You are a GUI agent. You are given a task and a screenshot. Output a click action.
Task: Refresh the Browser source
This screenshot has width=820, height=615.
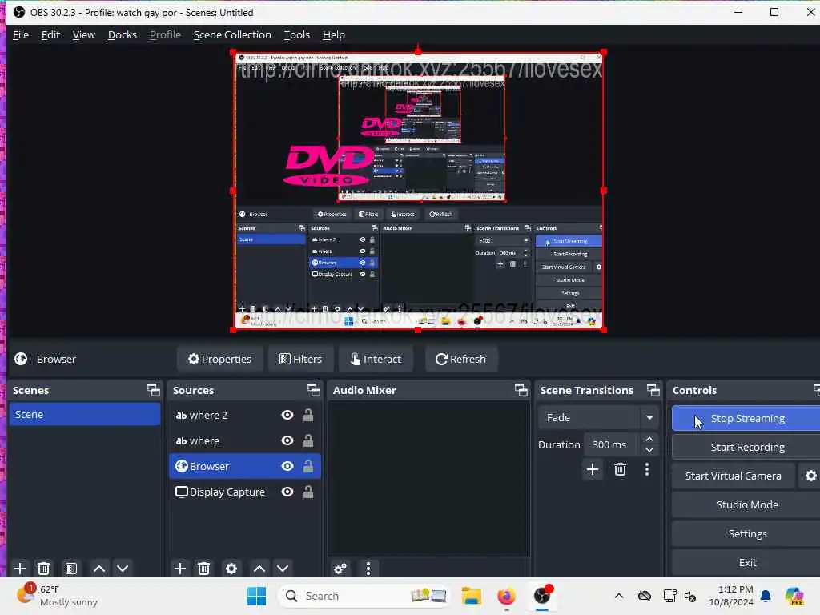coord(461,359)
